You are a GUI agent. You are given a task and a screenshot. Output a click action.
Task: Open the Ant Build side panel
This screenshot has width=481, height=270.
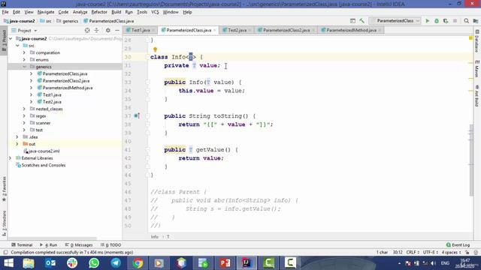click(476, 96)
